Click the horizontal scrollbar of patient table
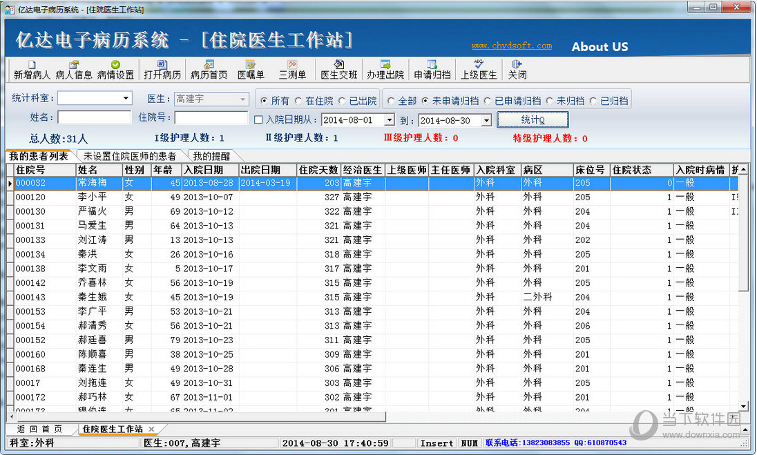This screenshot has height=455, width=757. 200,416
